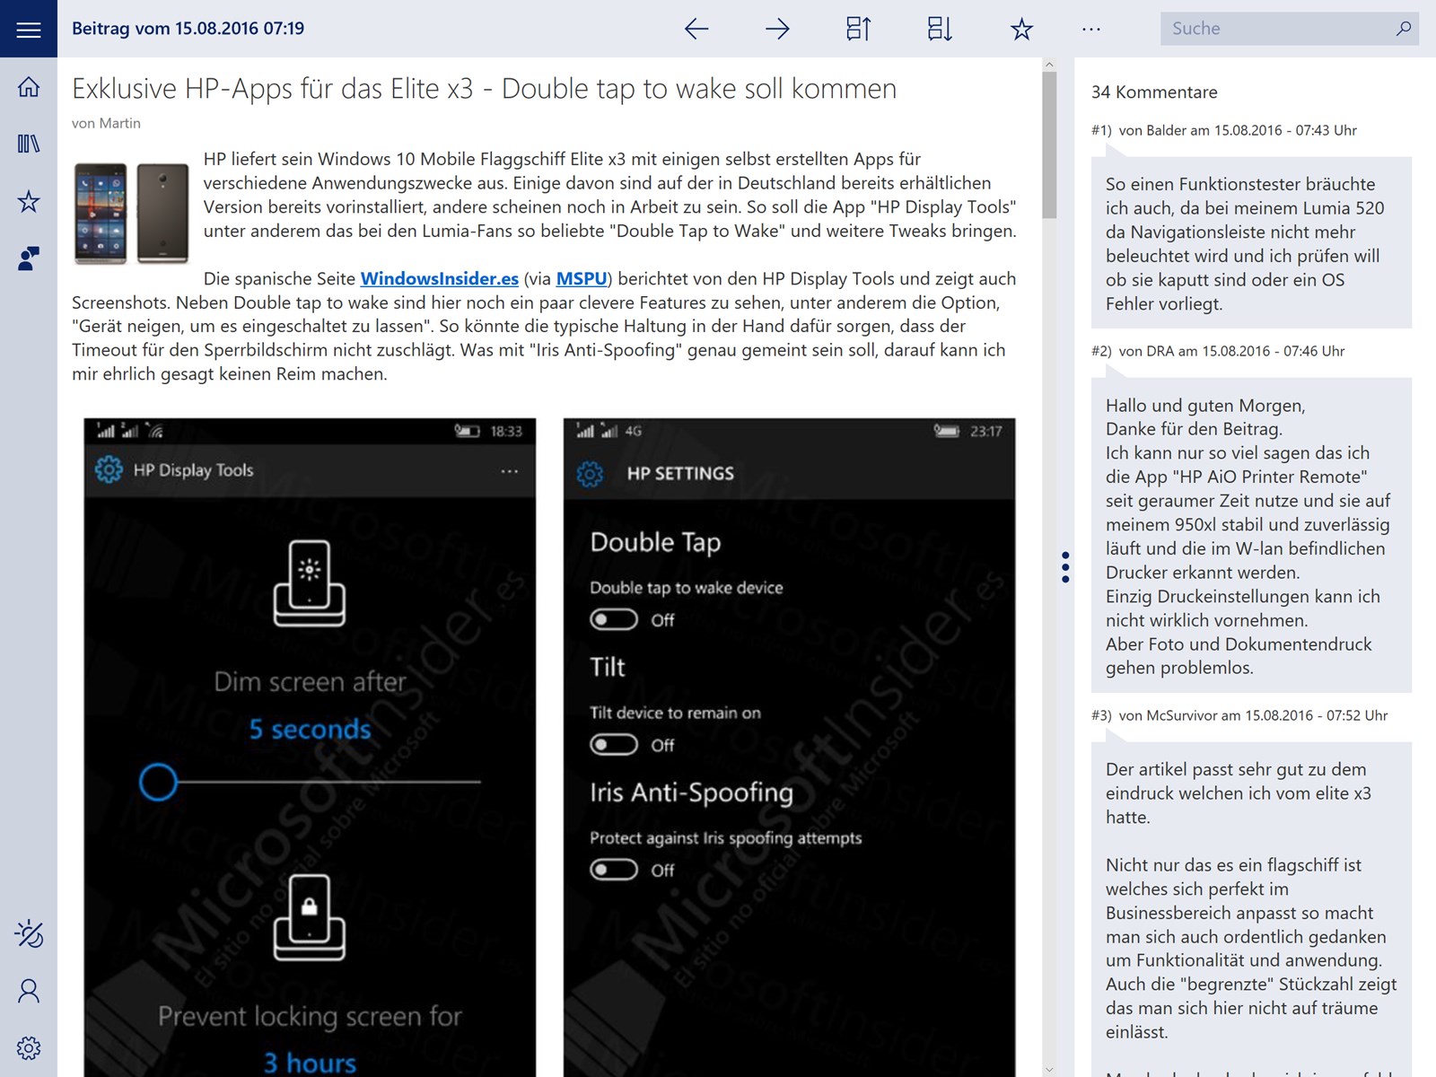Click the sort descending icon in the toolbar

940,29
